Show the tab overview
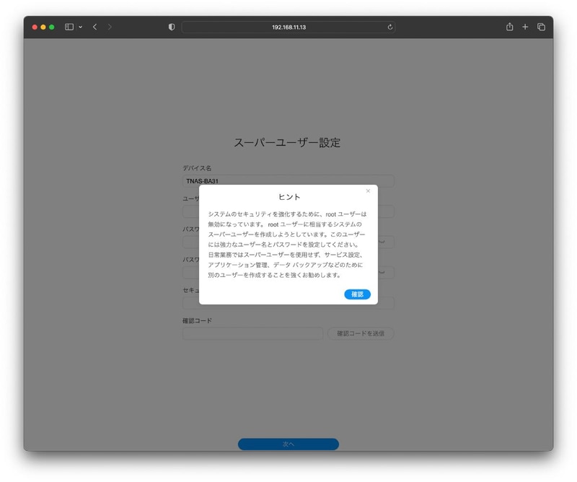 tap(541, 27)
